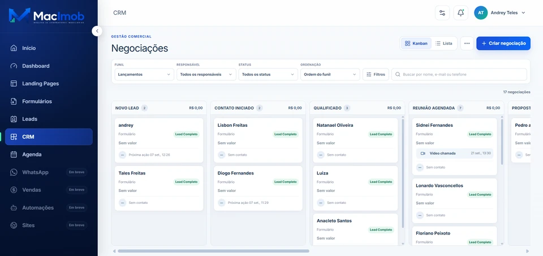Go to Início in the sidebar
Image resolution: width=543 pixels, height=256 pixels.
coord(49,48)
